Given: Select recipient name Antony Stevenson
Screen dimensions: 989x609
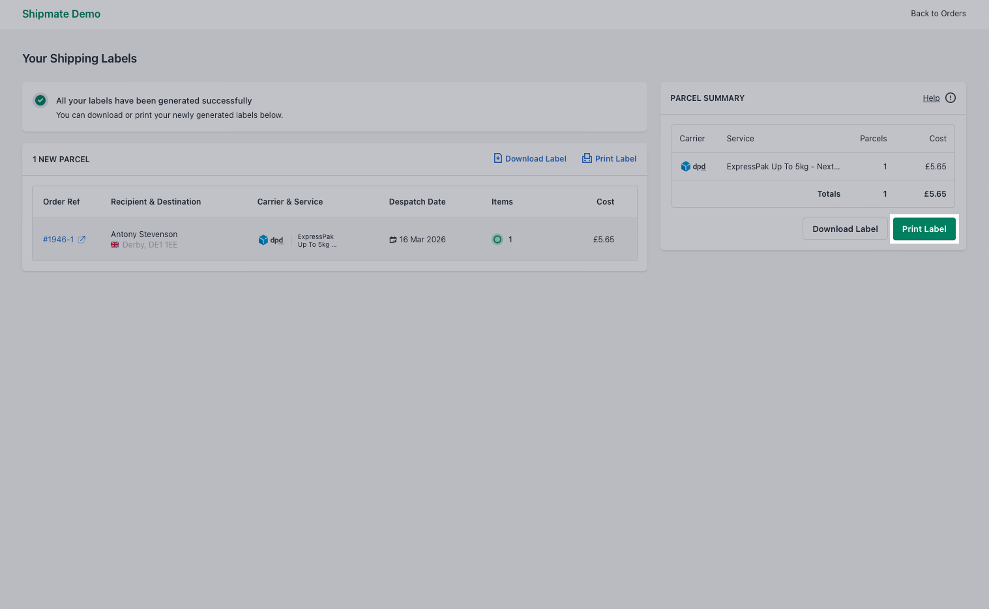Looking at the screenshot, I should (144, 234).
